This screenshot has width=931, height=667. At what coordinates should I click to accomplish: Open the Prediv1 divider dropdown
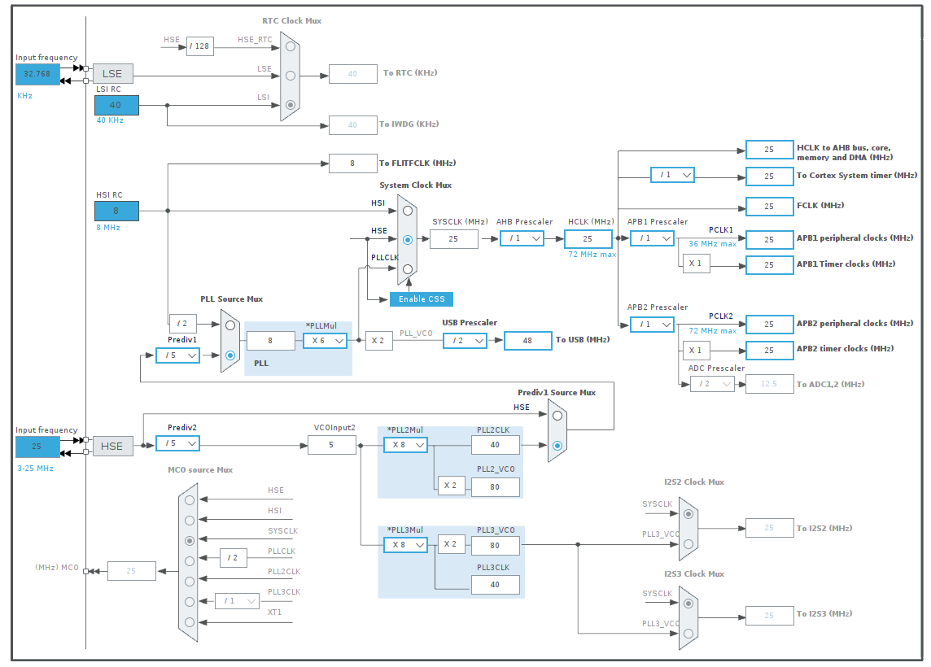(x=177, y=355)
